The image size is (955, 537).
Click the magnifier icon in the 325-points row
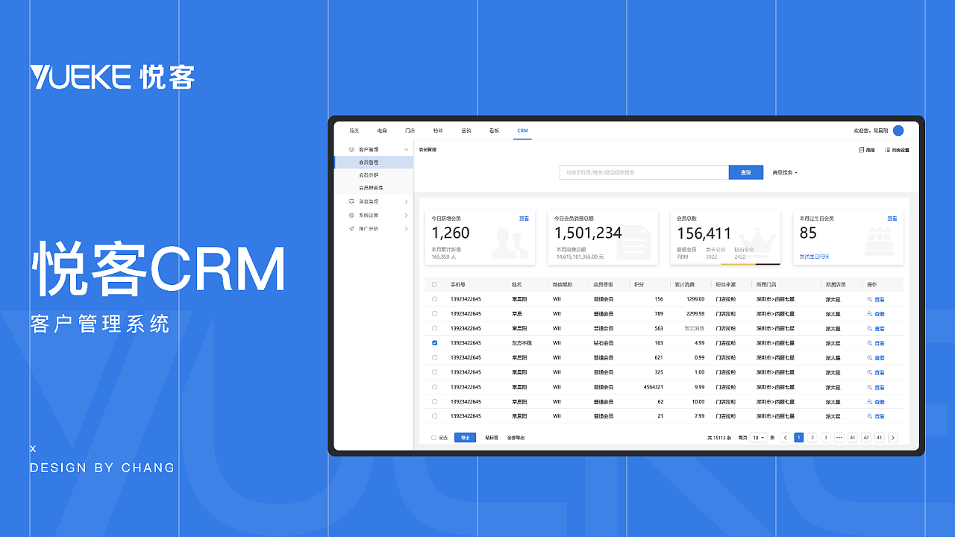(870, 372)
